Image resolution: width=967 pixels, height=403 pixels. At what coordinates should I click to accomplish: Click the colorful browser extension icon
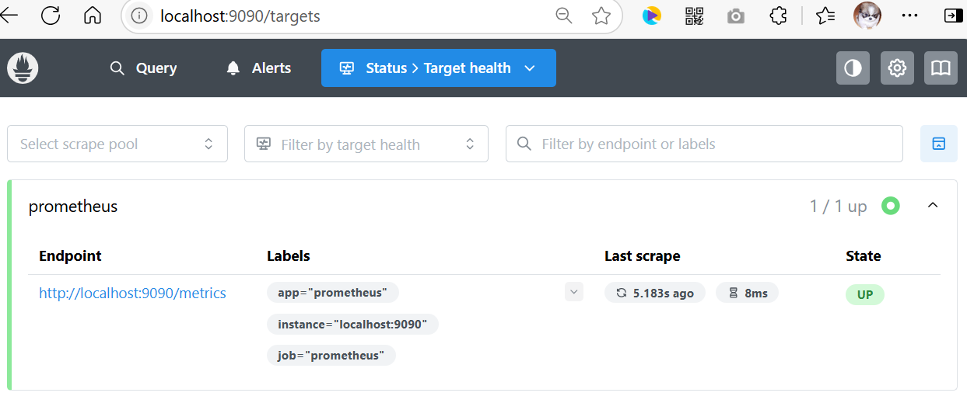pyautogui.click(x=652, y=16)
